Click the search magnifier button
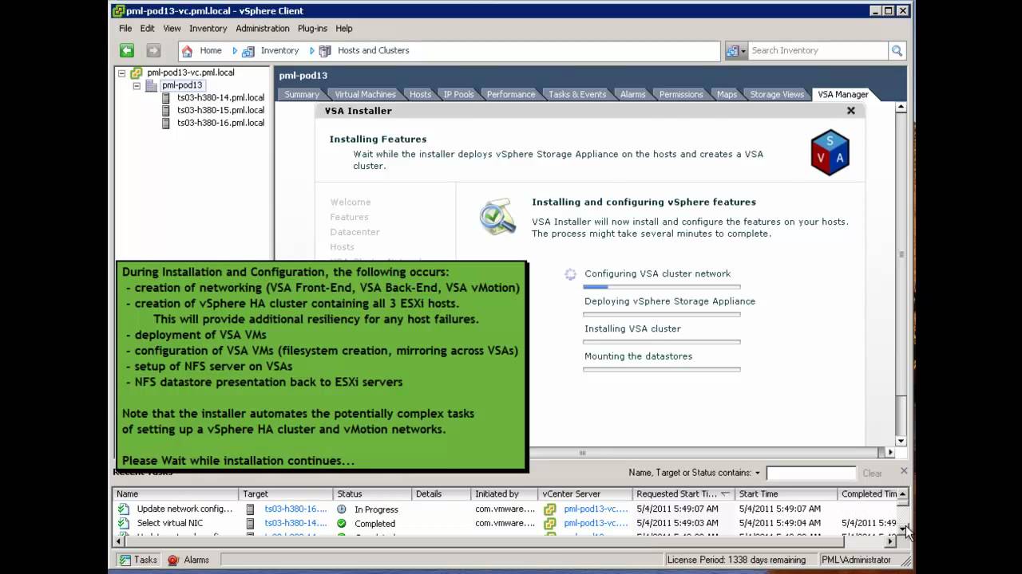Screen dimensions: 1022x574 point(897,50)
